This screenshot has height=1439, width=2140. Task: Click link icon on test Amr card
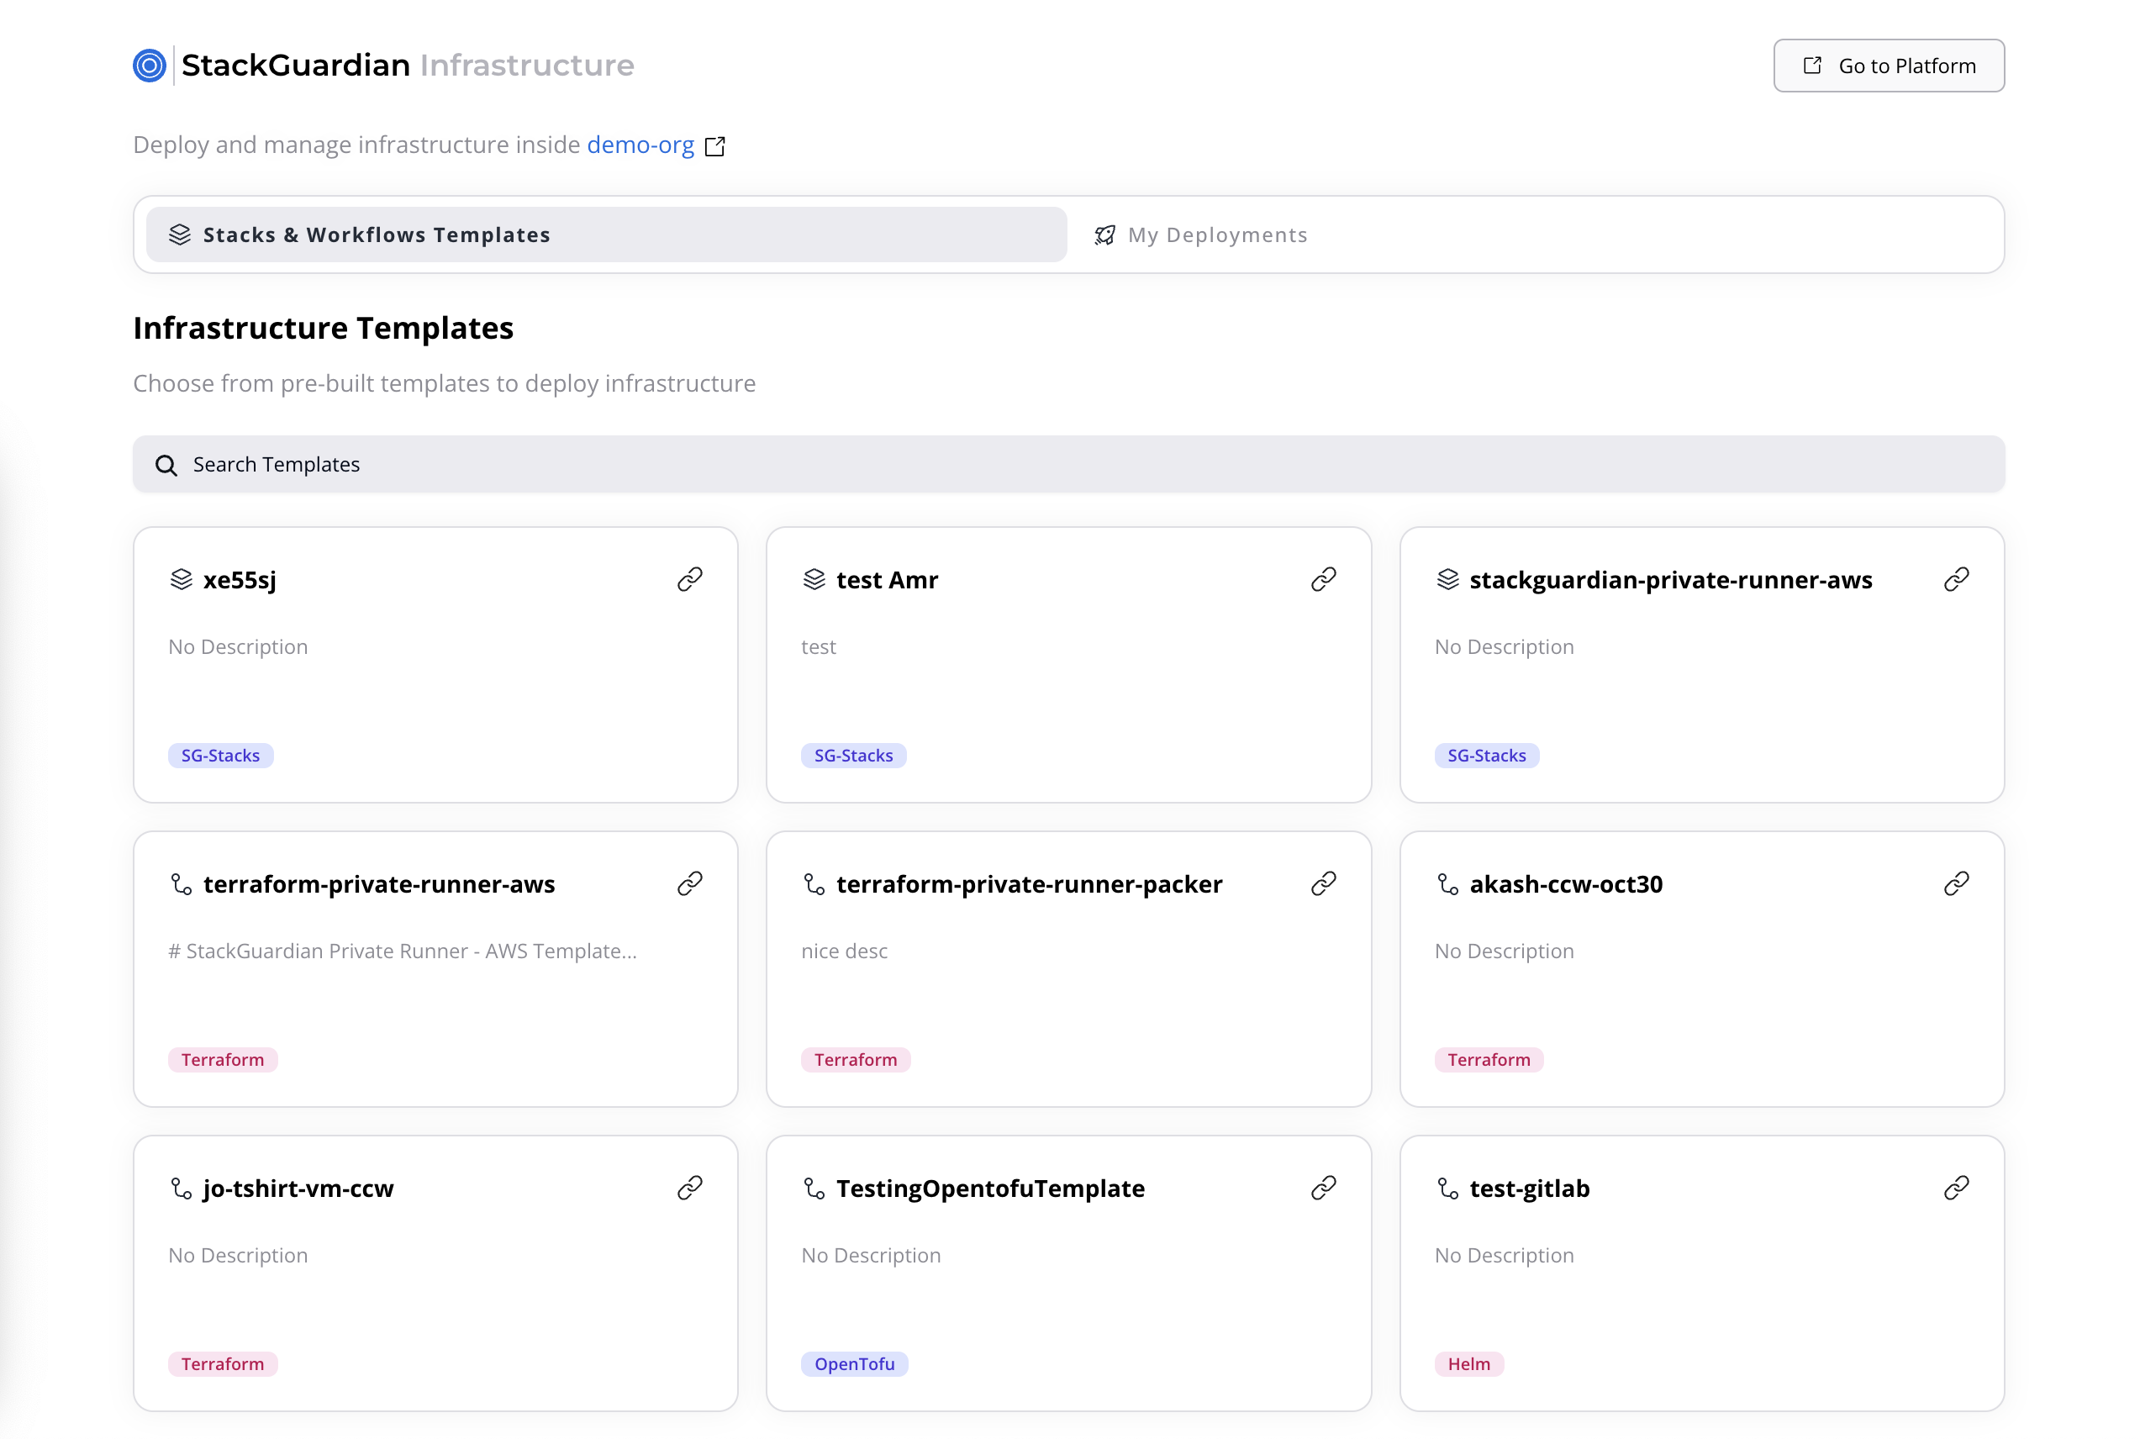click(x=1322, y=579)
